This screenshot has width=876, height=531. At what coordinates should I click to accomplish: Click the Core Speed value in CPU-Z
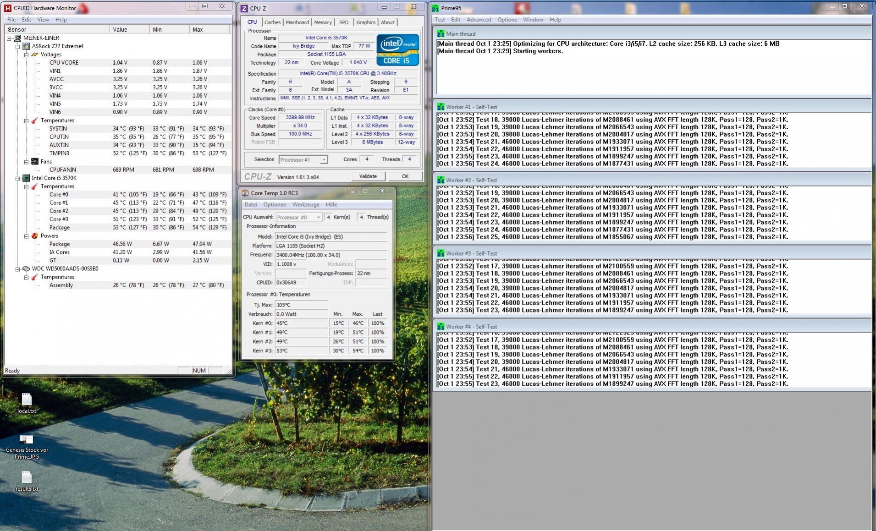300,118
